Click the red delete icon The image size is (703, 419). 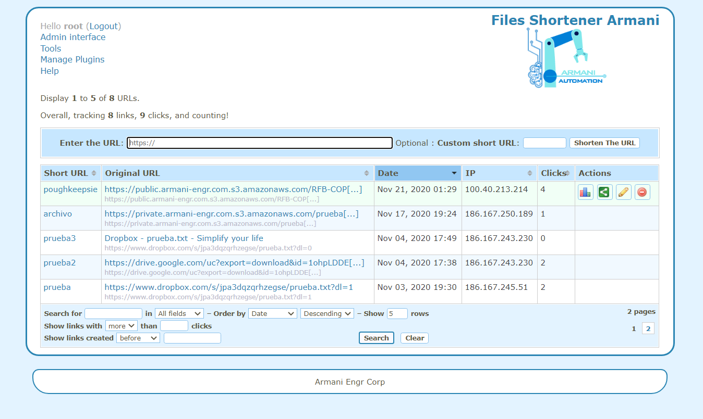(642, 192)
